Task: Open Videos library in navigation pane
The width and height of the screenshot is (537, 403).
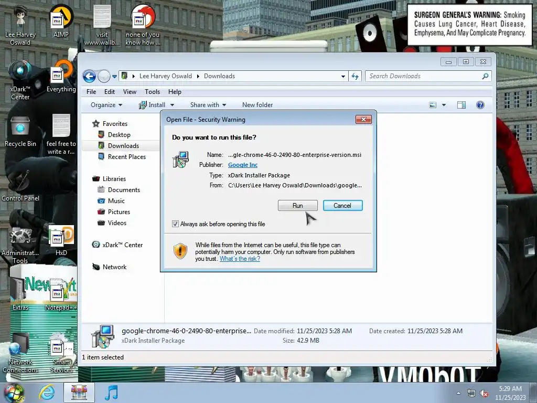Action: pyautogui.click(x=117, y=222)
